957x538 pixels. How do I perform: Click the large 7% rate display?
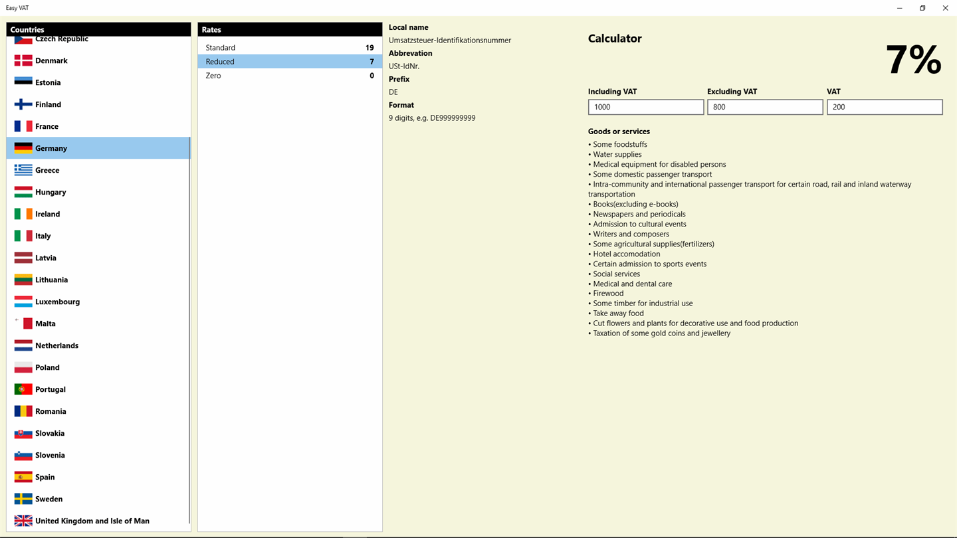point(914,60)
